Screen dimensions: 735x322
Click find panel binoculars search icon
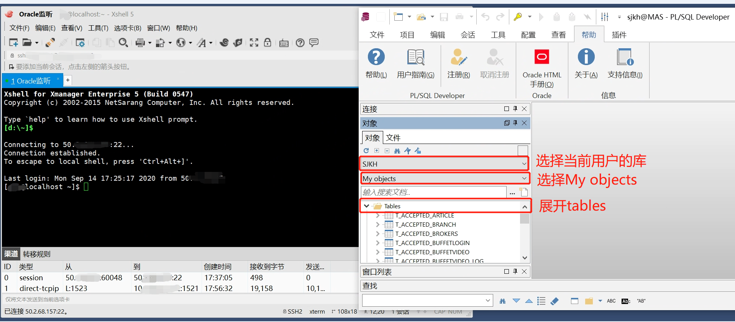pyautogui.click(x=502, y=301)
